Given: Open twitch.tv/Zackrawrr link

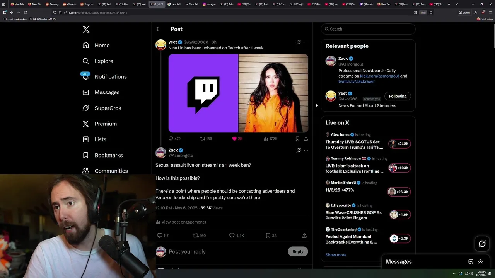Looking at the screenshot, I should [x=357, y=81].
